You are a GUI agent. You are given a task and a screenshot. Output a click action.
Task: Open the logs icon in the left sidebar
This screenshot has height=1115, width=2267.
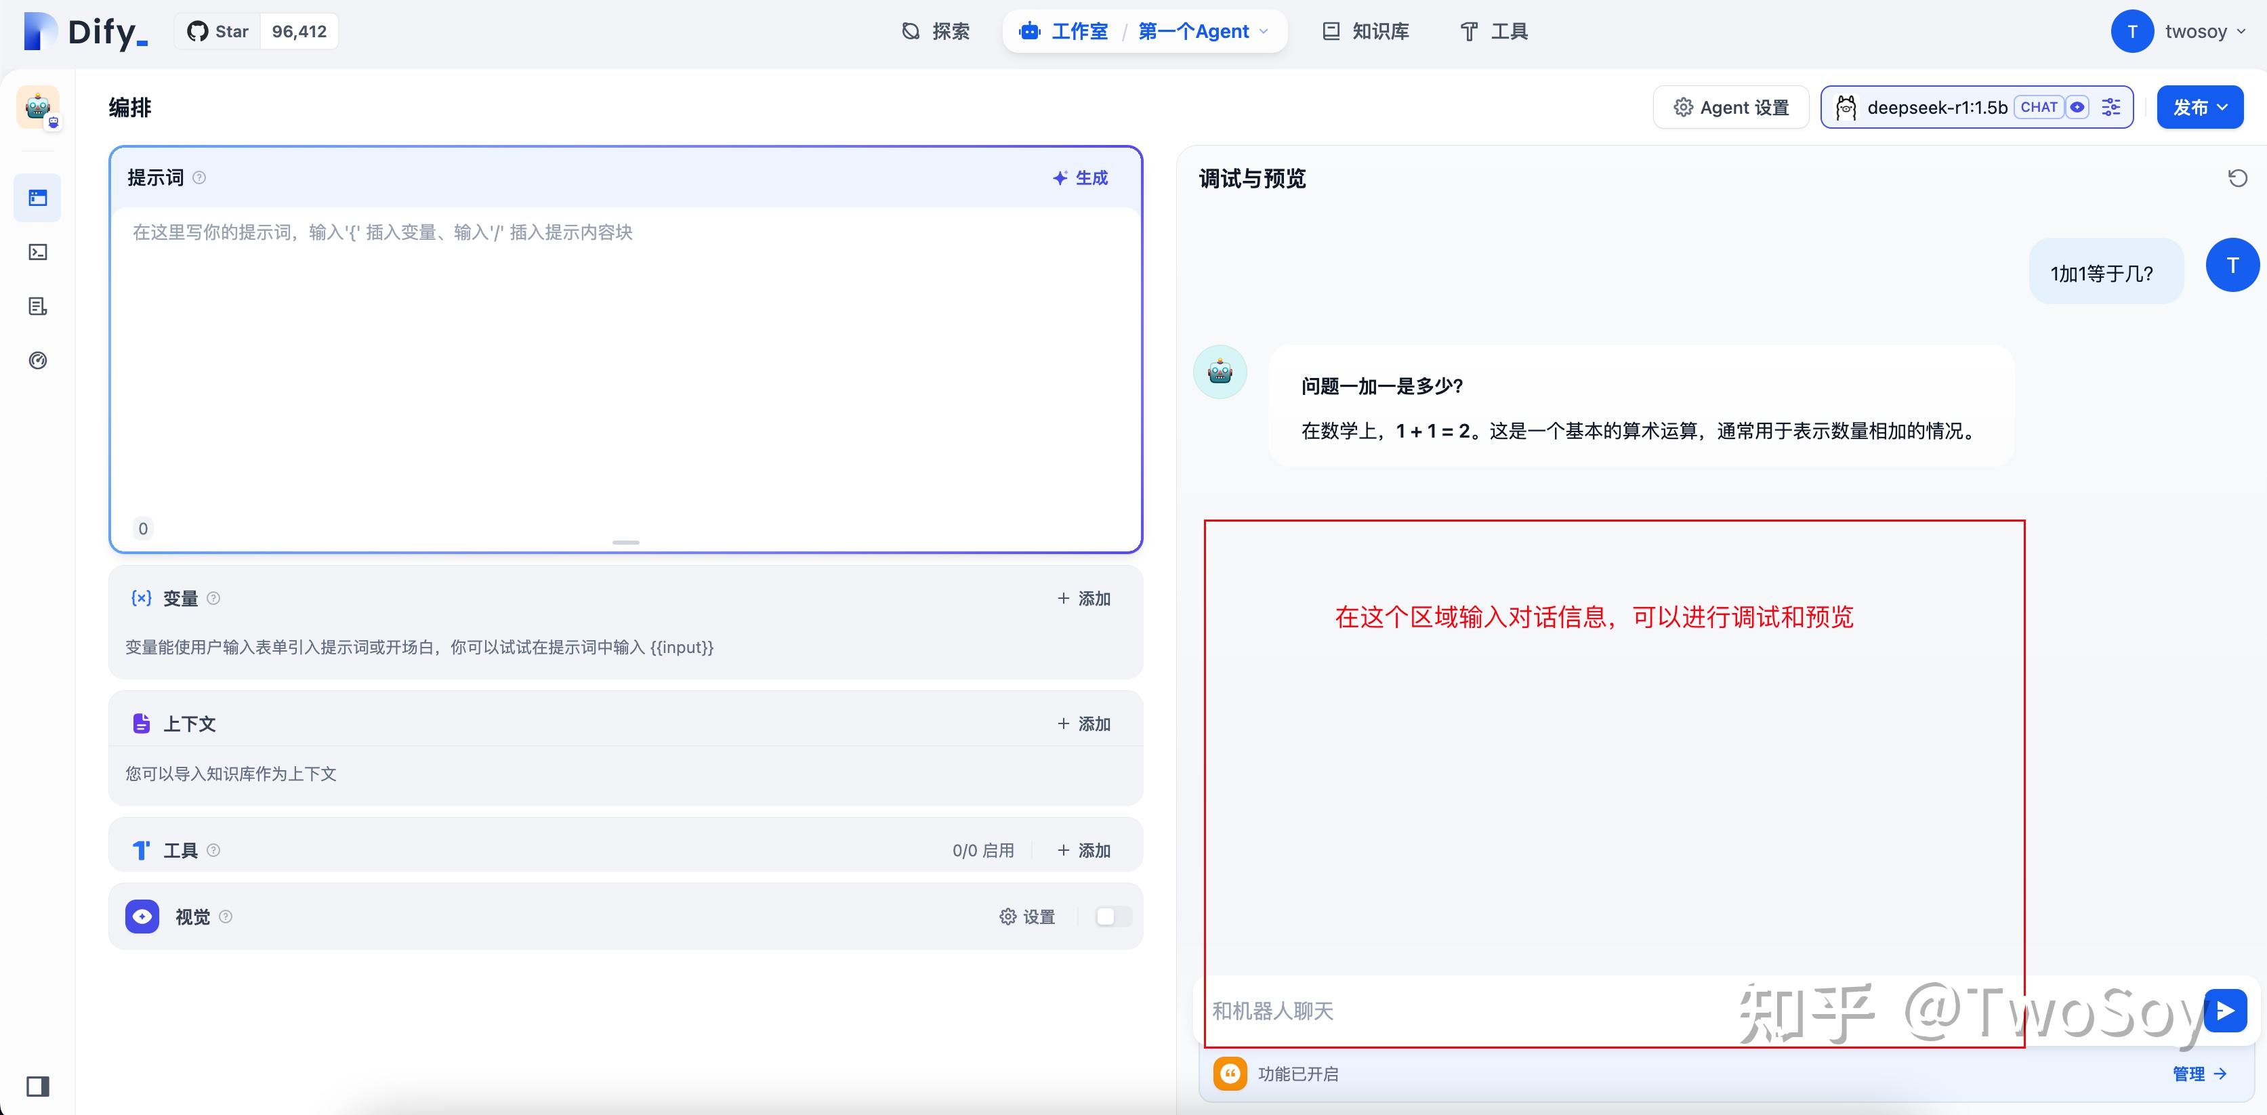(38, 306)
